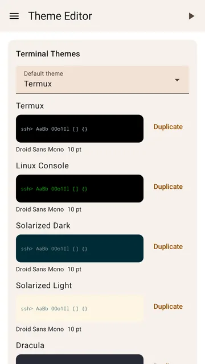205x364 pixels.
Task: Click the Dracula theme name
Action: (x=30, y=345)
